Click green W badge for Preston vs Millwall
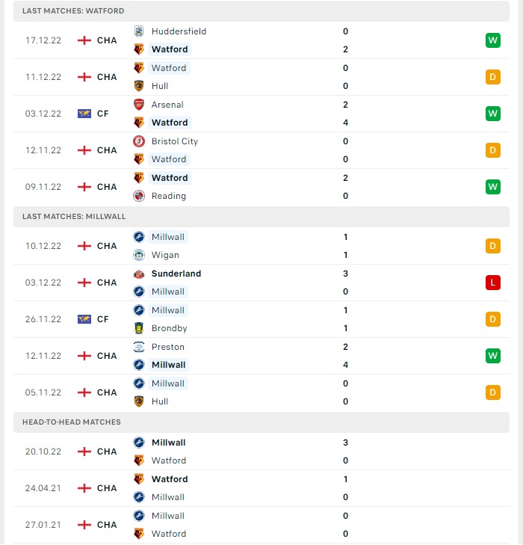The image size is (523, 545). point(493,356)
